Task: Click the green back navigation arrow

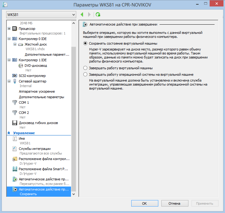Action: pyautogui.click(x=82, y=14)
